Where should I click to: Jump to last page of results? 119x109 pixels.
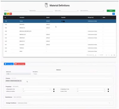coord(114,55)
